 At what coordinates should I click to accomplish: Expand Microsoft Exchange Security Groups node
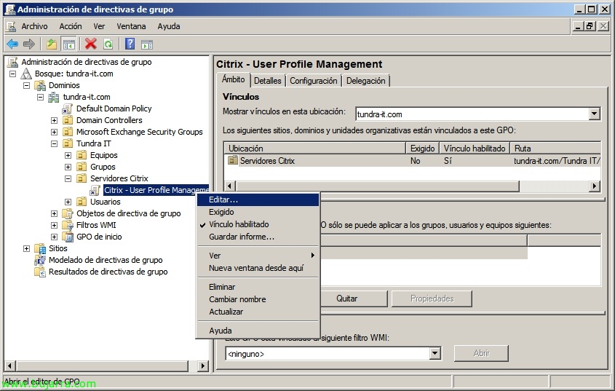54,132
